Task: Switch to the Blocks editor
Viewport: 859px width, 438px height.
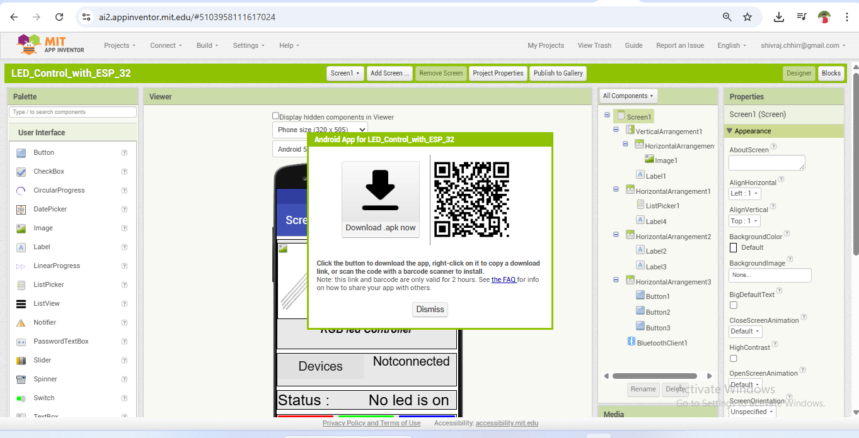Action: click(x=831, y=73)
